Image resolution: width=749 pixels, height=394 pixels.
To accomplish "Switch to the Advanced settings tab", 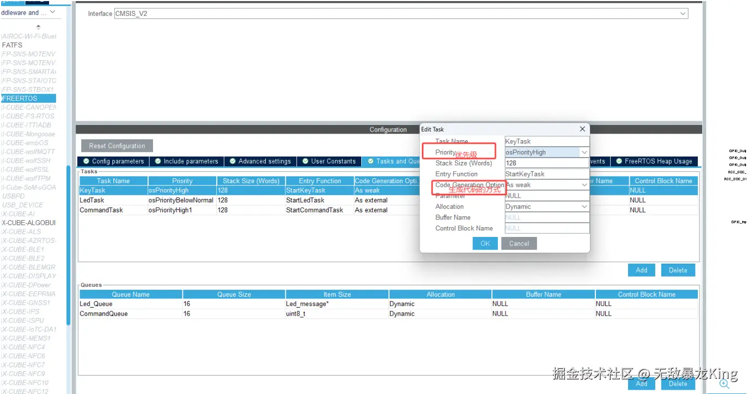I will [x=260, y=161].
